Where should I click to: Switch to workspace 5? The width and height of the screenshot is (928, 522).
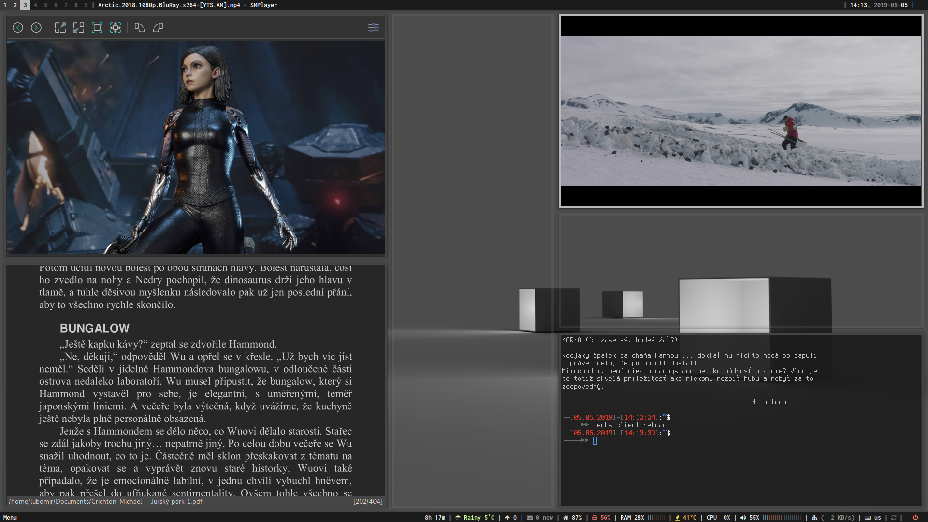click(x=45, y=5)
